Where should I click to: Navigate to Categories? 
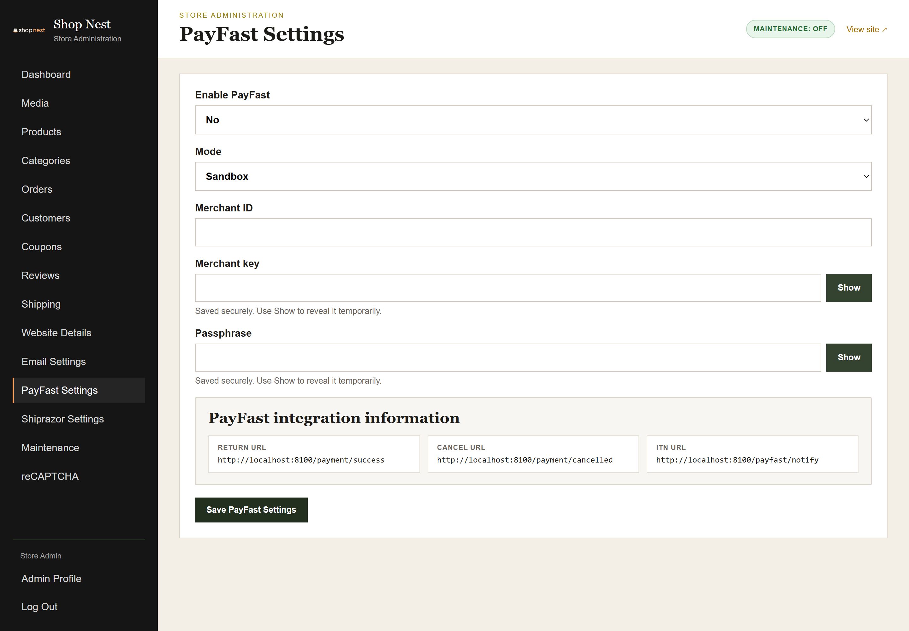[x=79, y=161]
